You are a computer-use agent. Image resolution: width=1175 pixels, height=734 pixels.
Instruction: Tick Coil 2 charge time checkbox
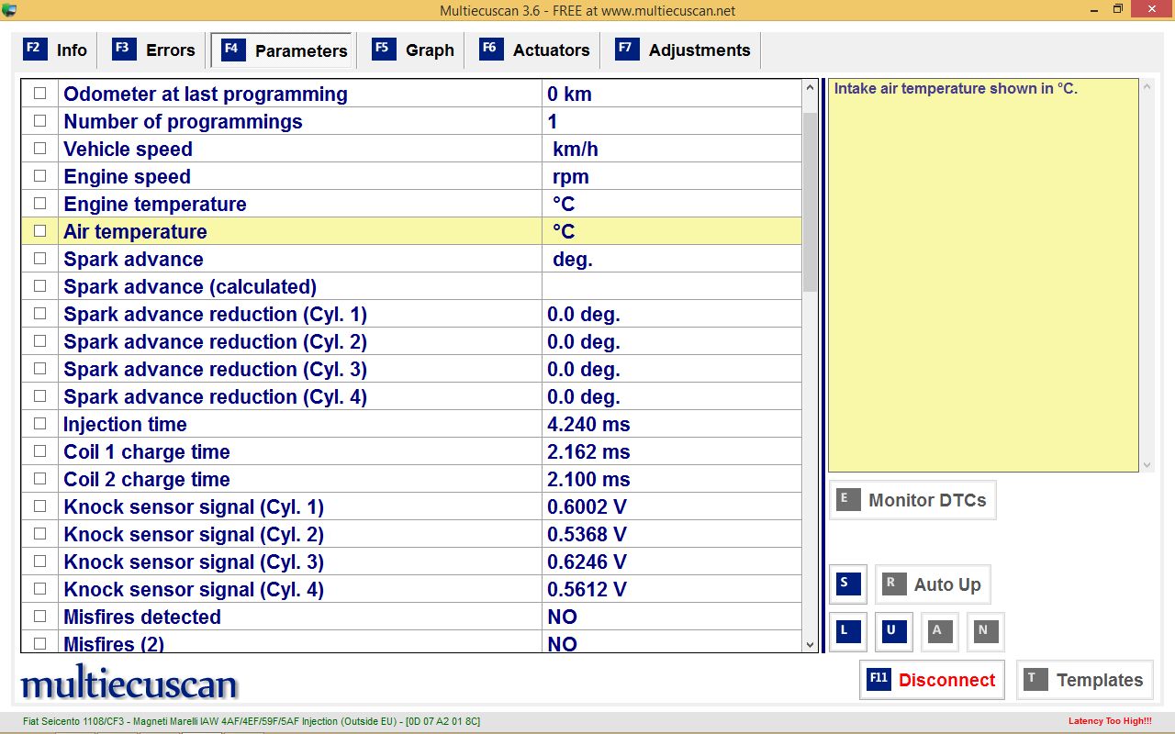pos(39,479)
